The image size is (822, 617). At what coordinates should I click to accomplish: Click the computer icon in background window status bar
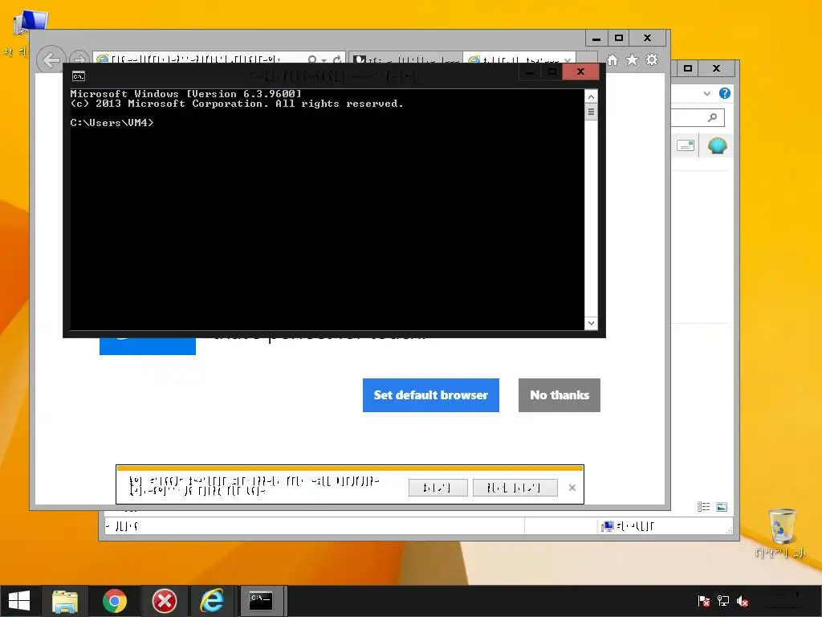[608, 526]
